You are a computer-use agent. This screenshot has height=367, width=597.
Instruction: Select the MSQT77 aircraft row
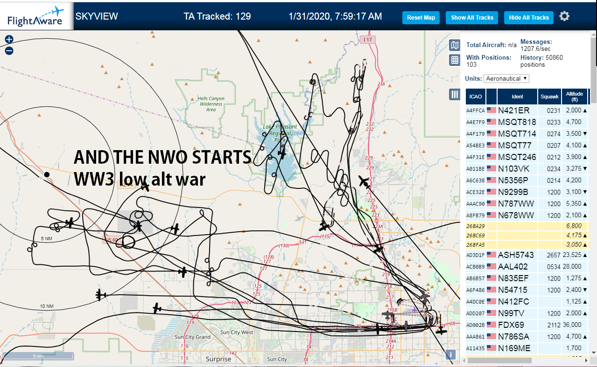pos(527,145)
